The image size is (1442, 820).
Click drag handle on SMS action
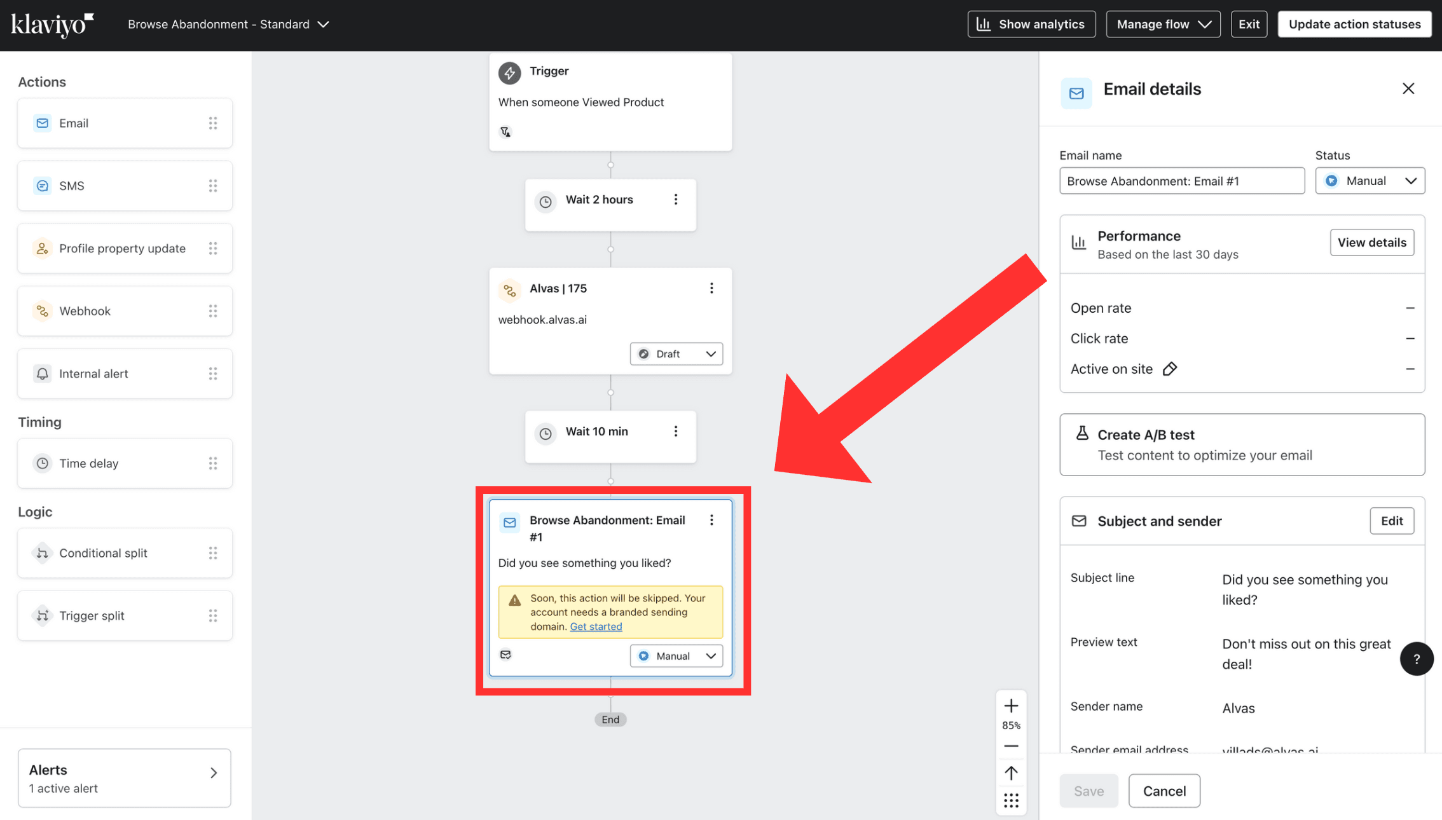click(213, 186)
